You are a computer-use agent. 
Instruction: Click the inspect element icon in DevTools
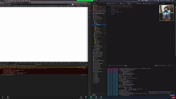1,63
